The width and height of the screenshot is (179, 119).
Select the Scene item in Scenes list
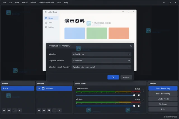pyautogui.click(x=18, y=88)
